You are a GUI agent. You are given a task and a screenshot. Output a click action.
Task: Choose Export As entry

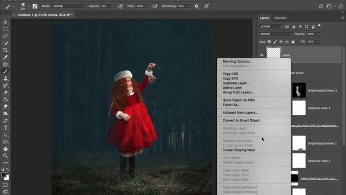(x=231, y=105)
